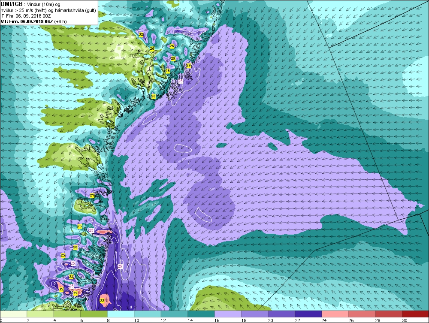429x323 pixels.
Task: Click the 2–4 m/s pale green legend swatch
Action: 40,314
